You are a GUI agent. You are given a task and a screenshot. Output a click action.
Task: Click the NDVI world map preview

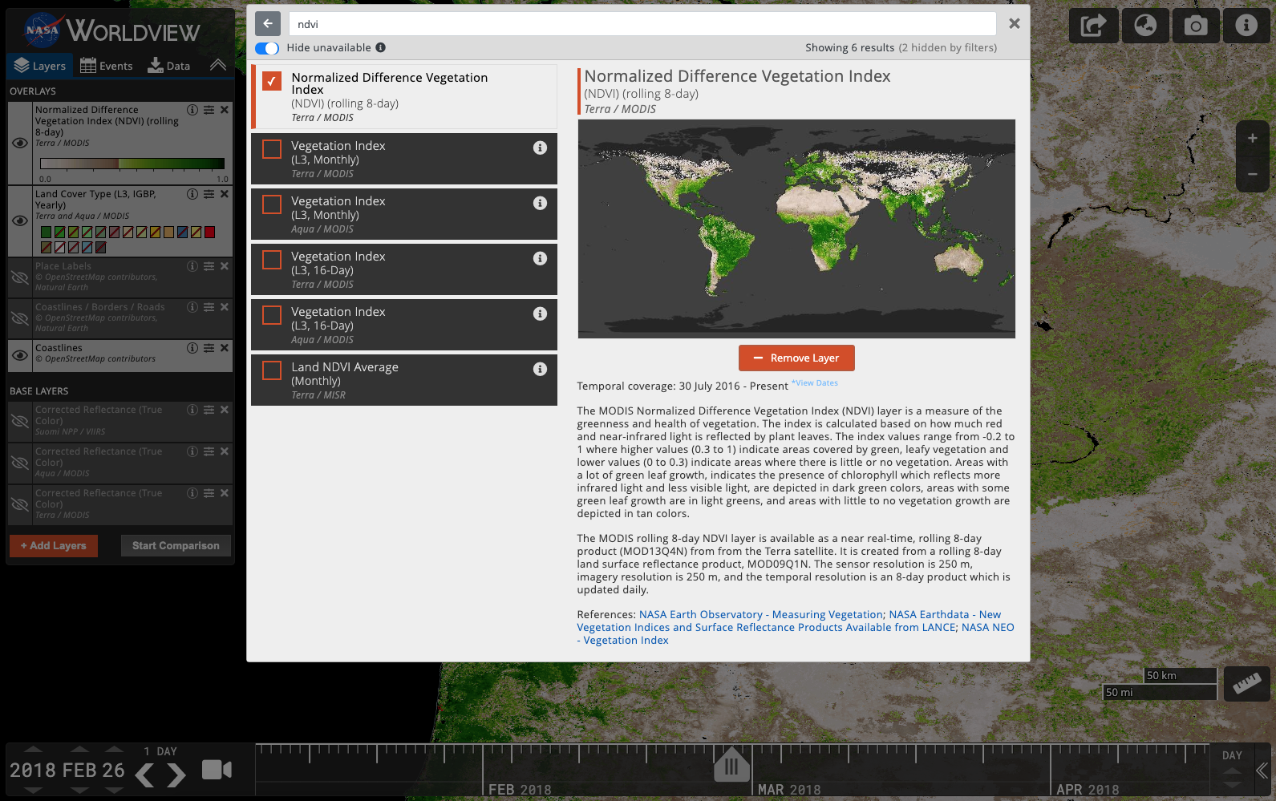pyautogui.click(x=796, y=229)
